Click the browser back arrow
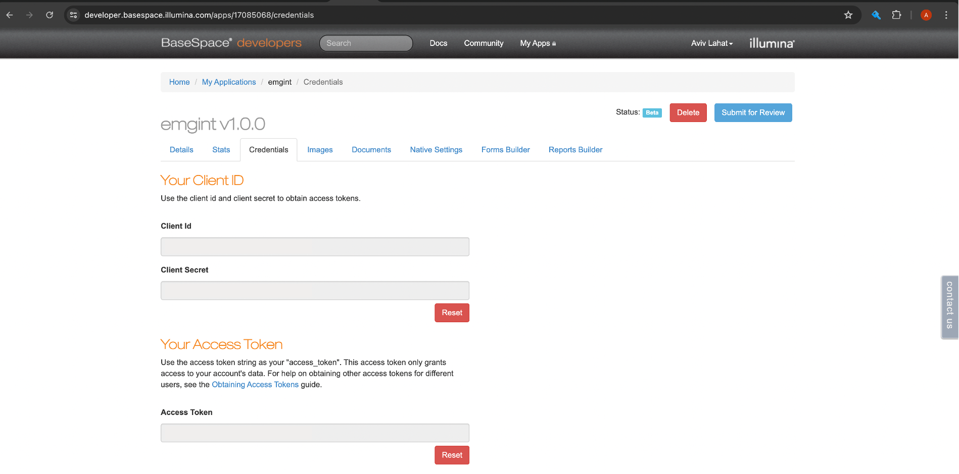The height and width of the screenshot is (474, 959). (x=10, y=15)
